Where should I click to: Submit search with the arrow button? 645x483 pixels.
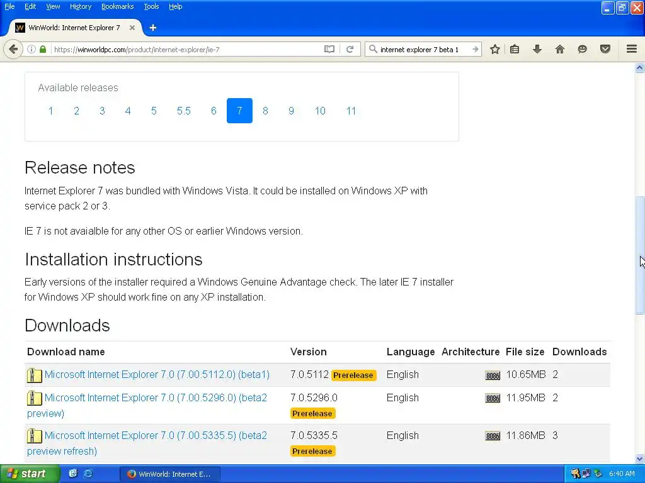pos(476,49)
